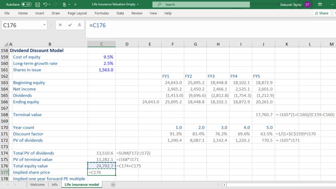Click the formula text =SUM(F172:J172)
The image size is (336, 189).
(x=133, y=153)
